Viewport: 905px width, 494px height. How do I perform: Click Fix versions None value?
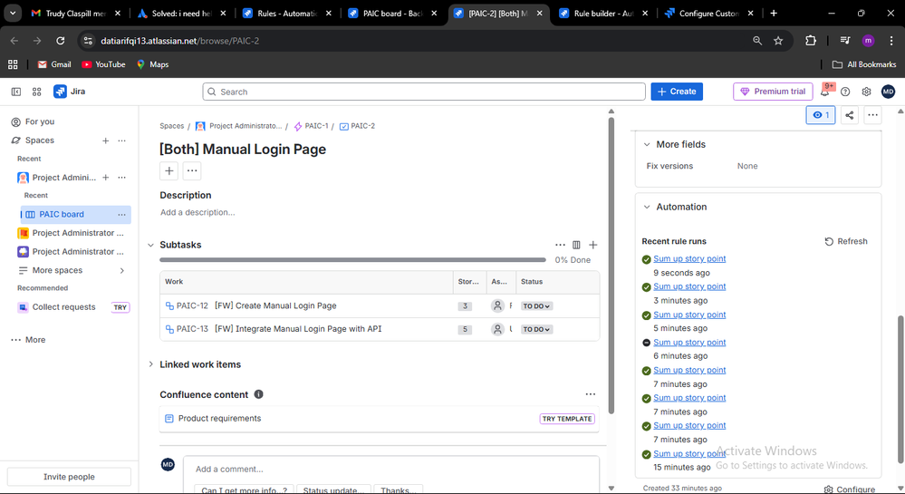tap(746, 166)
